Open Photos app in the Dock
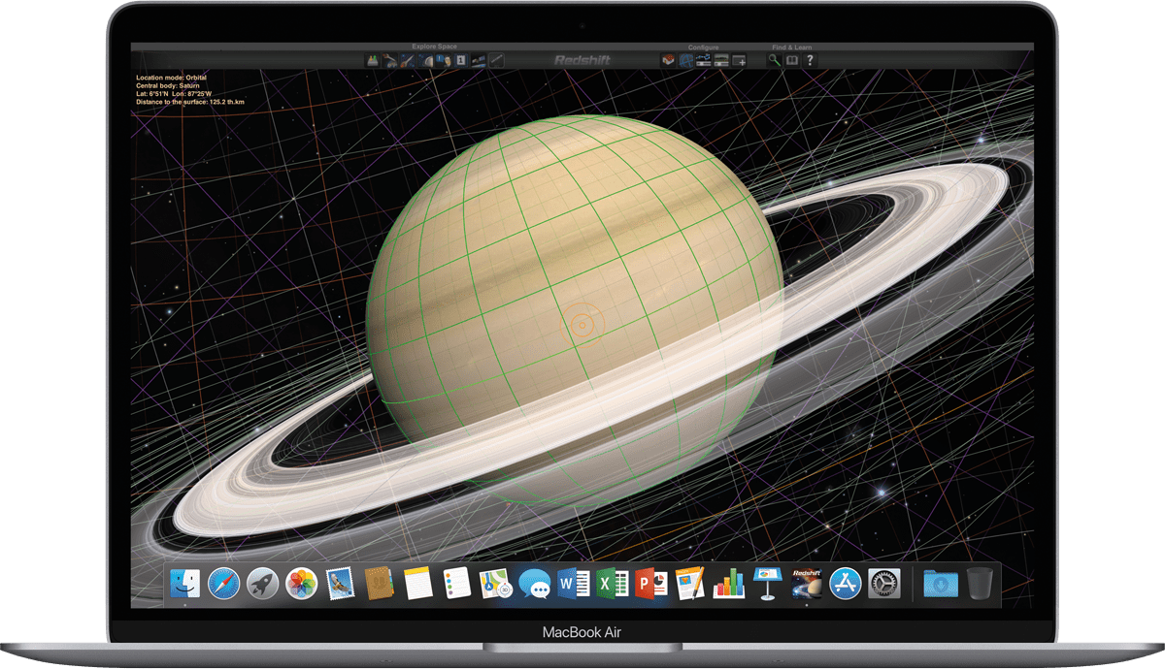Viewport: 1165px width, 669px height. click(x=300, y=583)
